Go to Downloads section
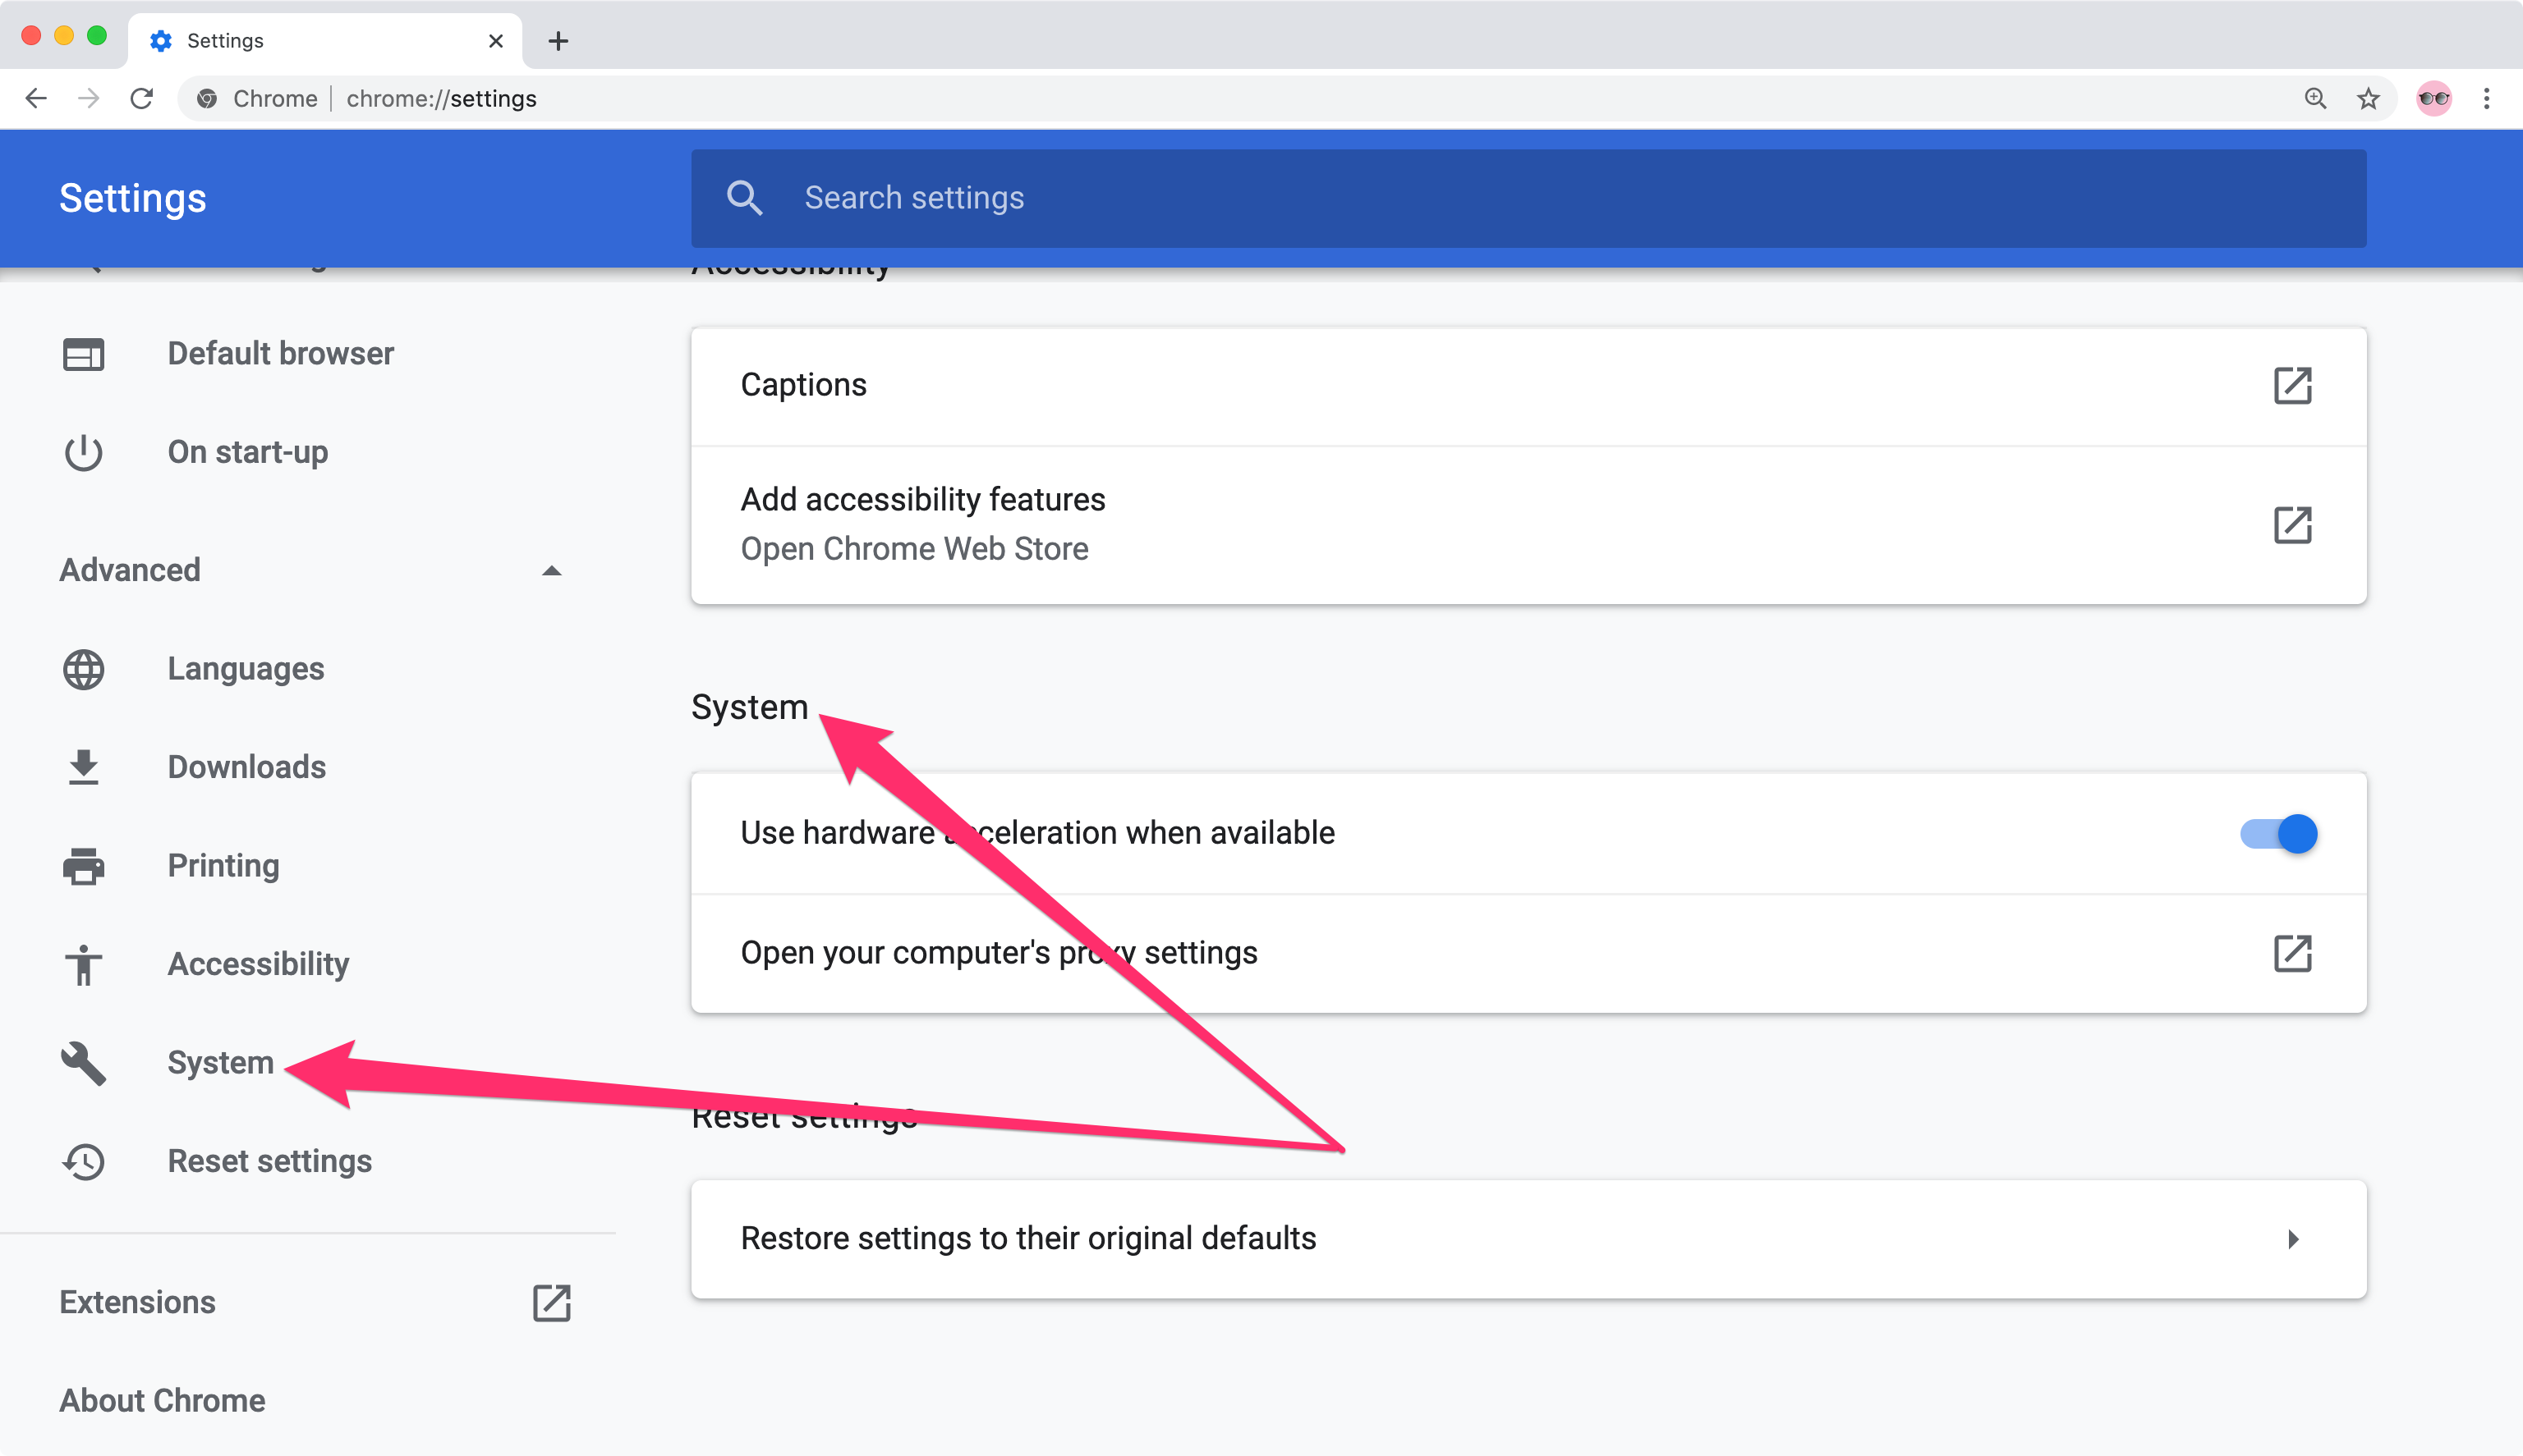 click(246, 768)
